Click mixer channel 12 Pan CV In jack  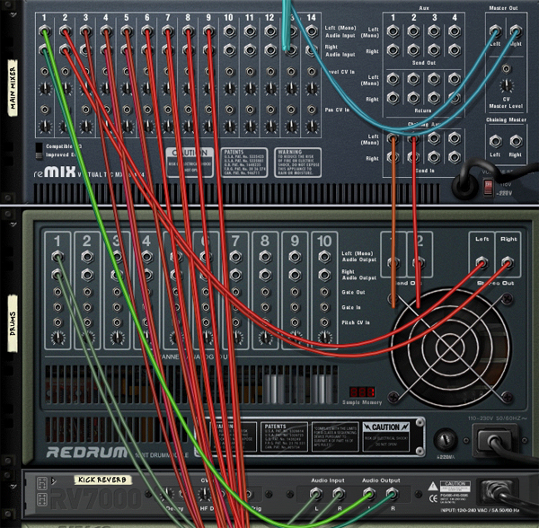pos(270,110)
